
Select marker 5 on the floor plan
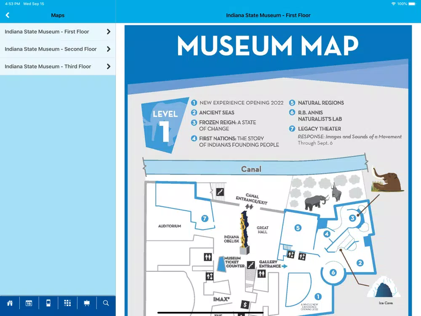(x=298, y=228)
